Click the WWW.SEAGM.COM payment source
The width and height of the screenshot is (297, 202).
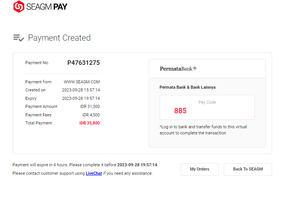tap(82, 82)
